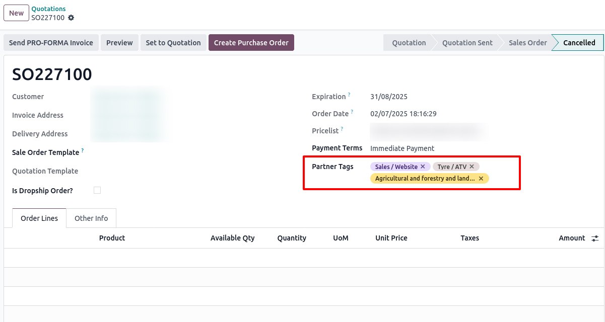Viewport: 605px width, 322px height.
Task: Show help tooltip for Expiration field
Action: click(x=349, y=95)
